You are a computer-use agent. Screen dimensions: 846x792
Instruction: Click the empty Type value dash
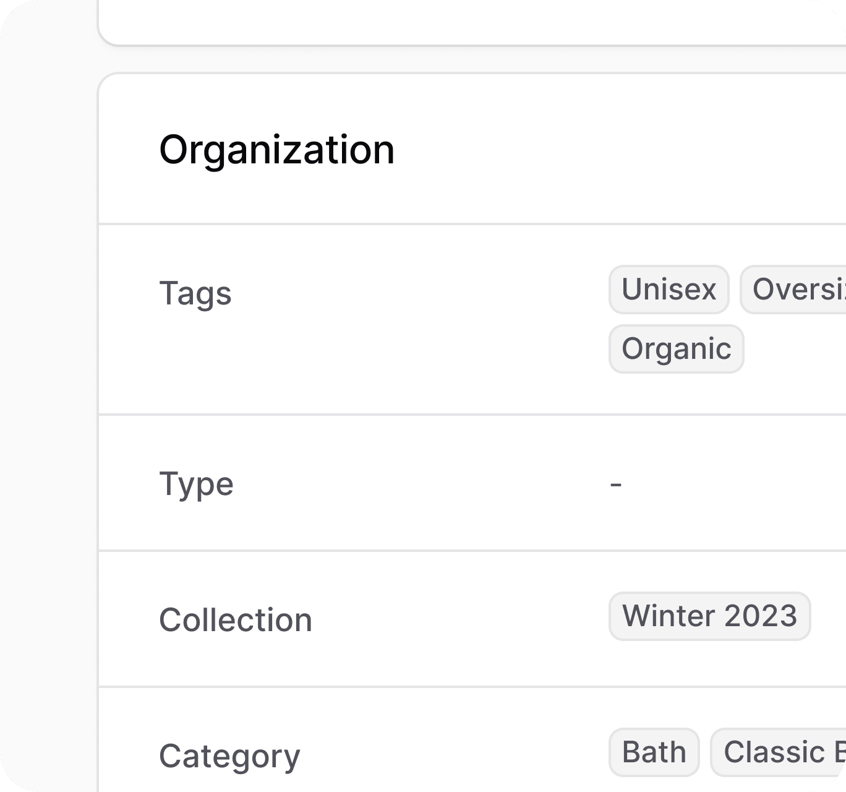pos(616,484)
